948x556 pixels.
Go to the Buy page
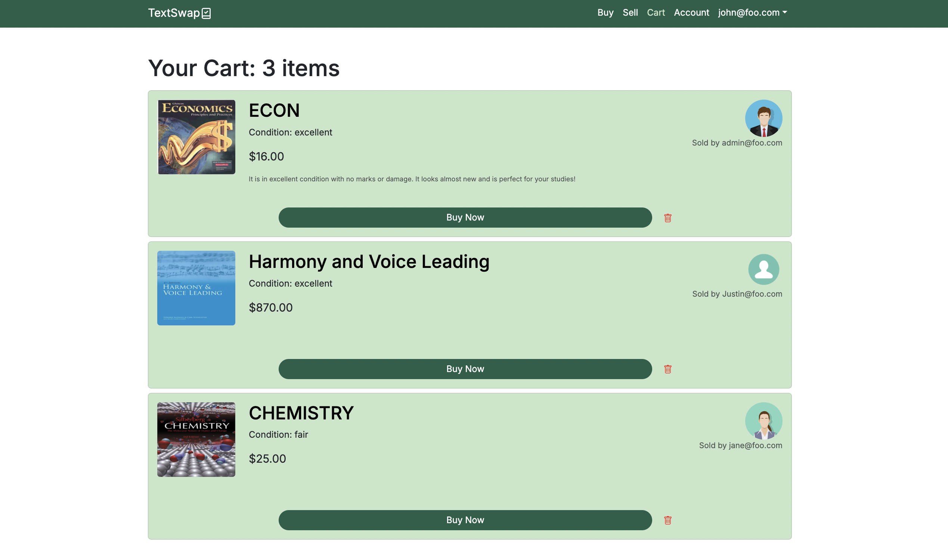point(605,13)
